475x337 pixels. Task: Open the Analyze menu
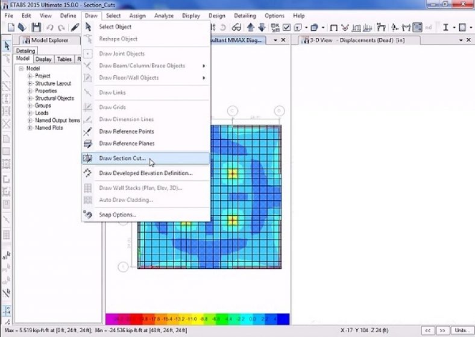point(163,16)
